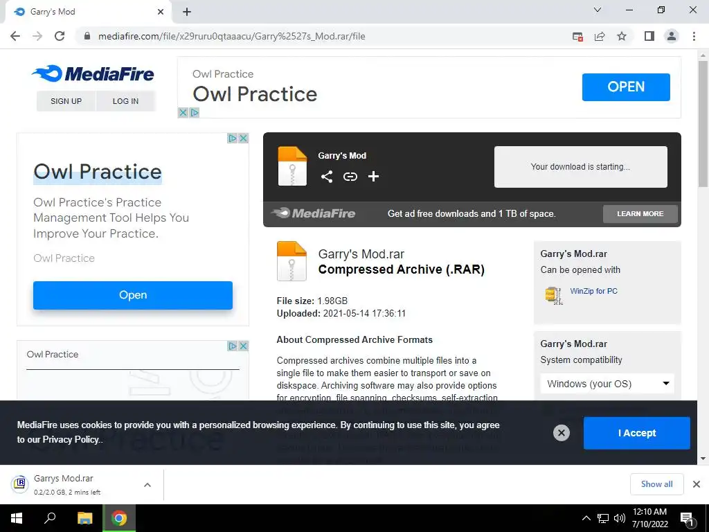Click the blocked popups icon in address bar
Screen dimensions: 709x532
577,36
